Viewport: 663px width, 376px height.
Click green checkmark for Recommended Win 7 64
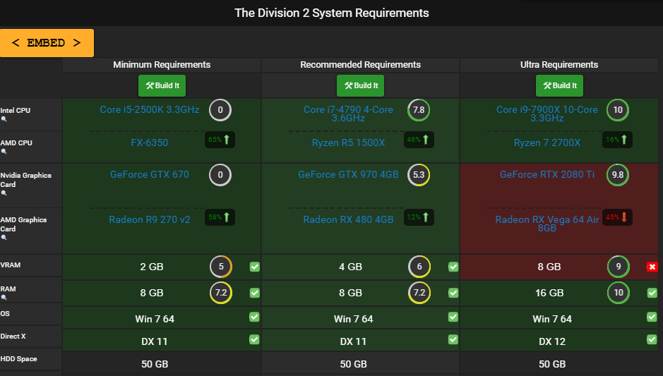453,317
